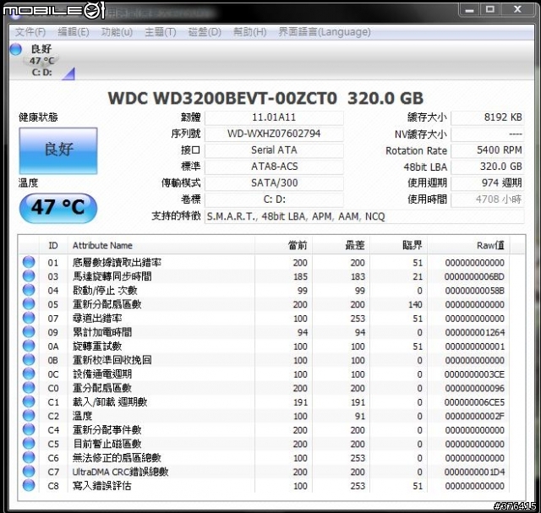This screenshot has height=513, width=541.
Task: Click status orb for attribute C8
Action: (x=29, y=486)
